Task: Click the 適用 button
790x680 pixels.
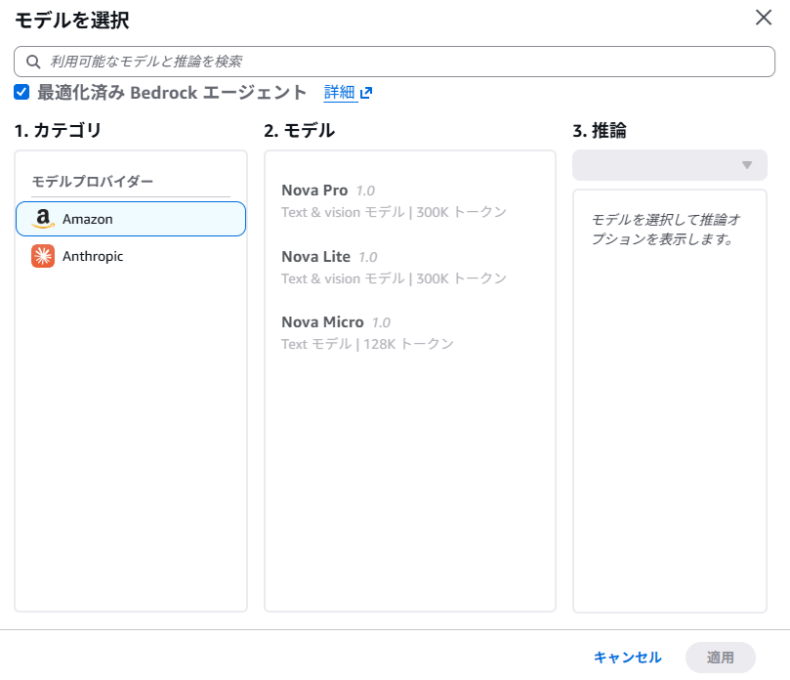Action: (x=721, y=658)
